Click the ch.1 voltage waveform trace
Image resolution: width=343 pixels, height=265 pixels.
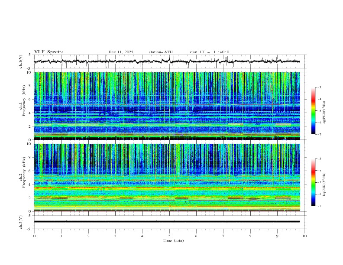click(x=167, y=61)
